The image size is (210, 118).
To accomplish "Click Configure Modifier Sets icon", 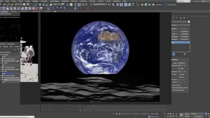I will (x=185, y=54).
